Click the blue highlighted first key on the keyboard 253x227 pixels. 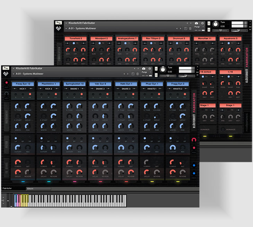point(15,201)
